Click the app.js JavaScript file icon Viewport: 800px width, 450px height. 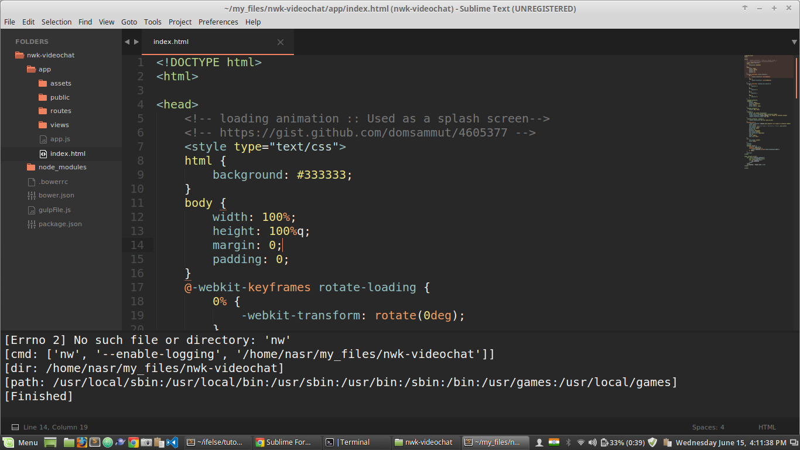pyautogui.click(x=43, y=139)
